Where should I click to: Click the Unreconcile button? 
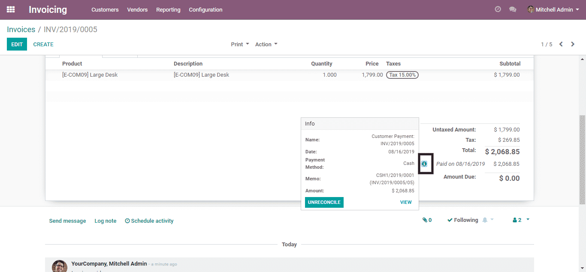tap(324, 202)
